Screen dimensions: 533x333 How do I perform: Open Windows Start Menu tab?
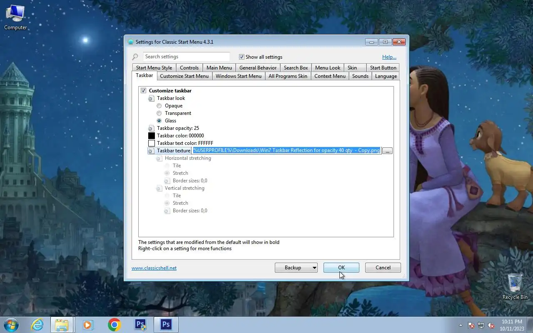click(x=239, y=76)
